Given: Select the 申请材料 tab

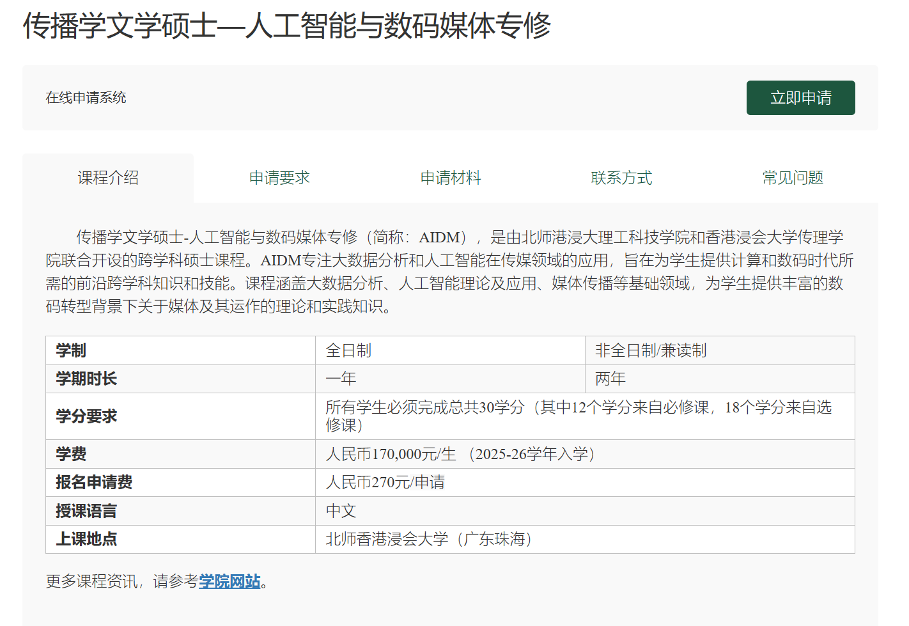Looking at the screenshot, I should (451, 178).
